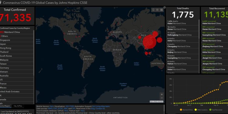Click the expand map corner icon
This screenshot has width=228, height=114.
point(164,7)
